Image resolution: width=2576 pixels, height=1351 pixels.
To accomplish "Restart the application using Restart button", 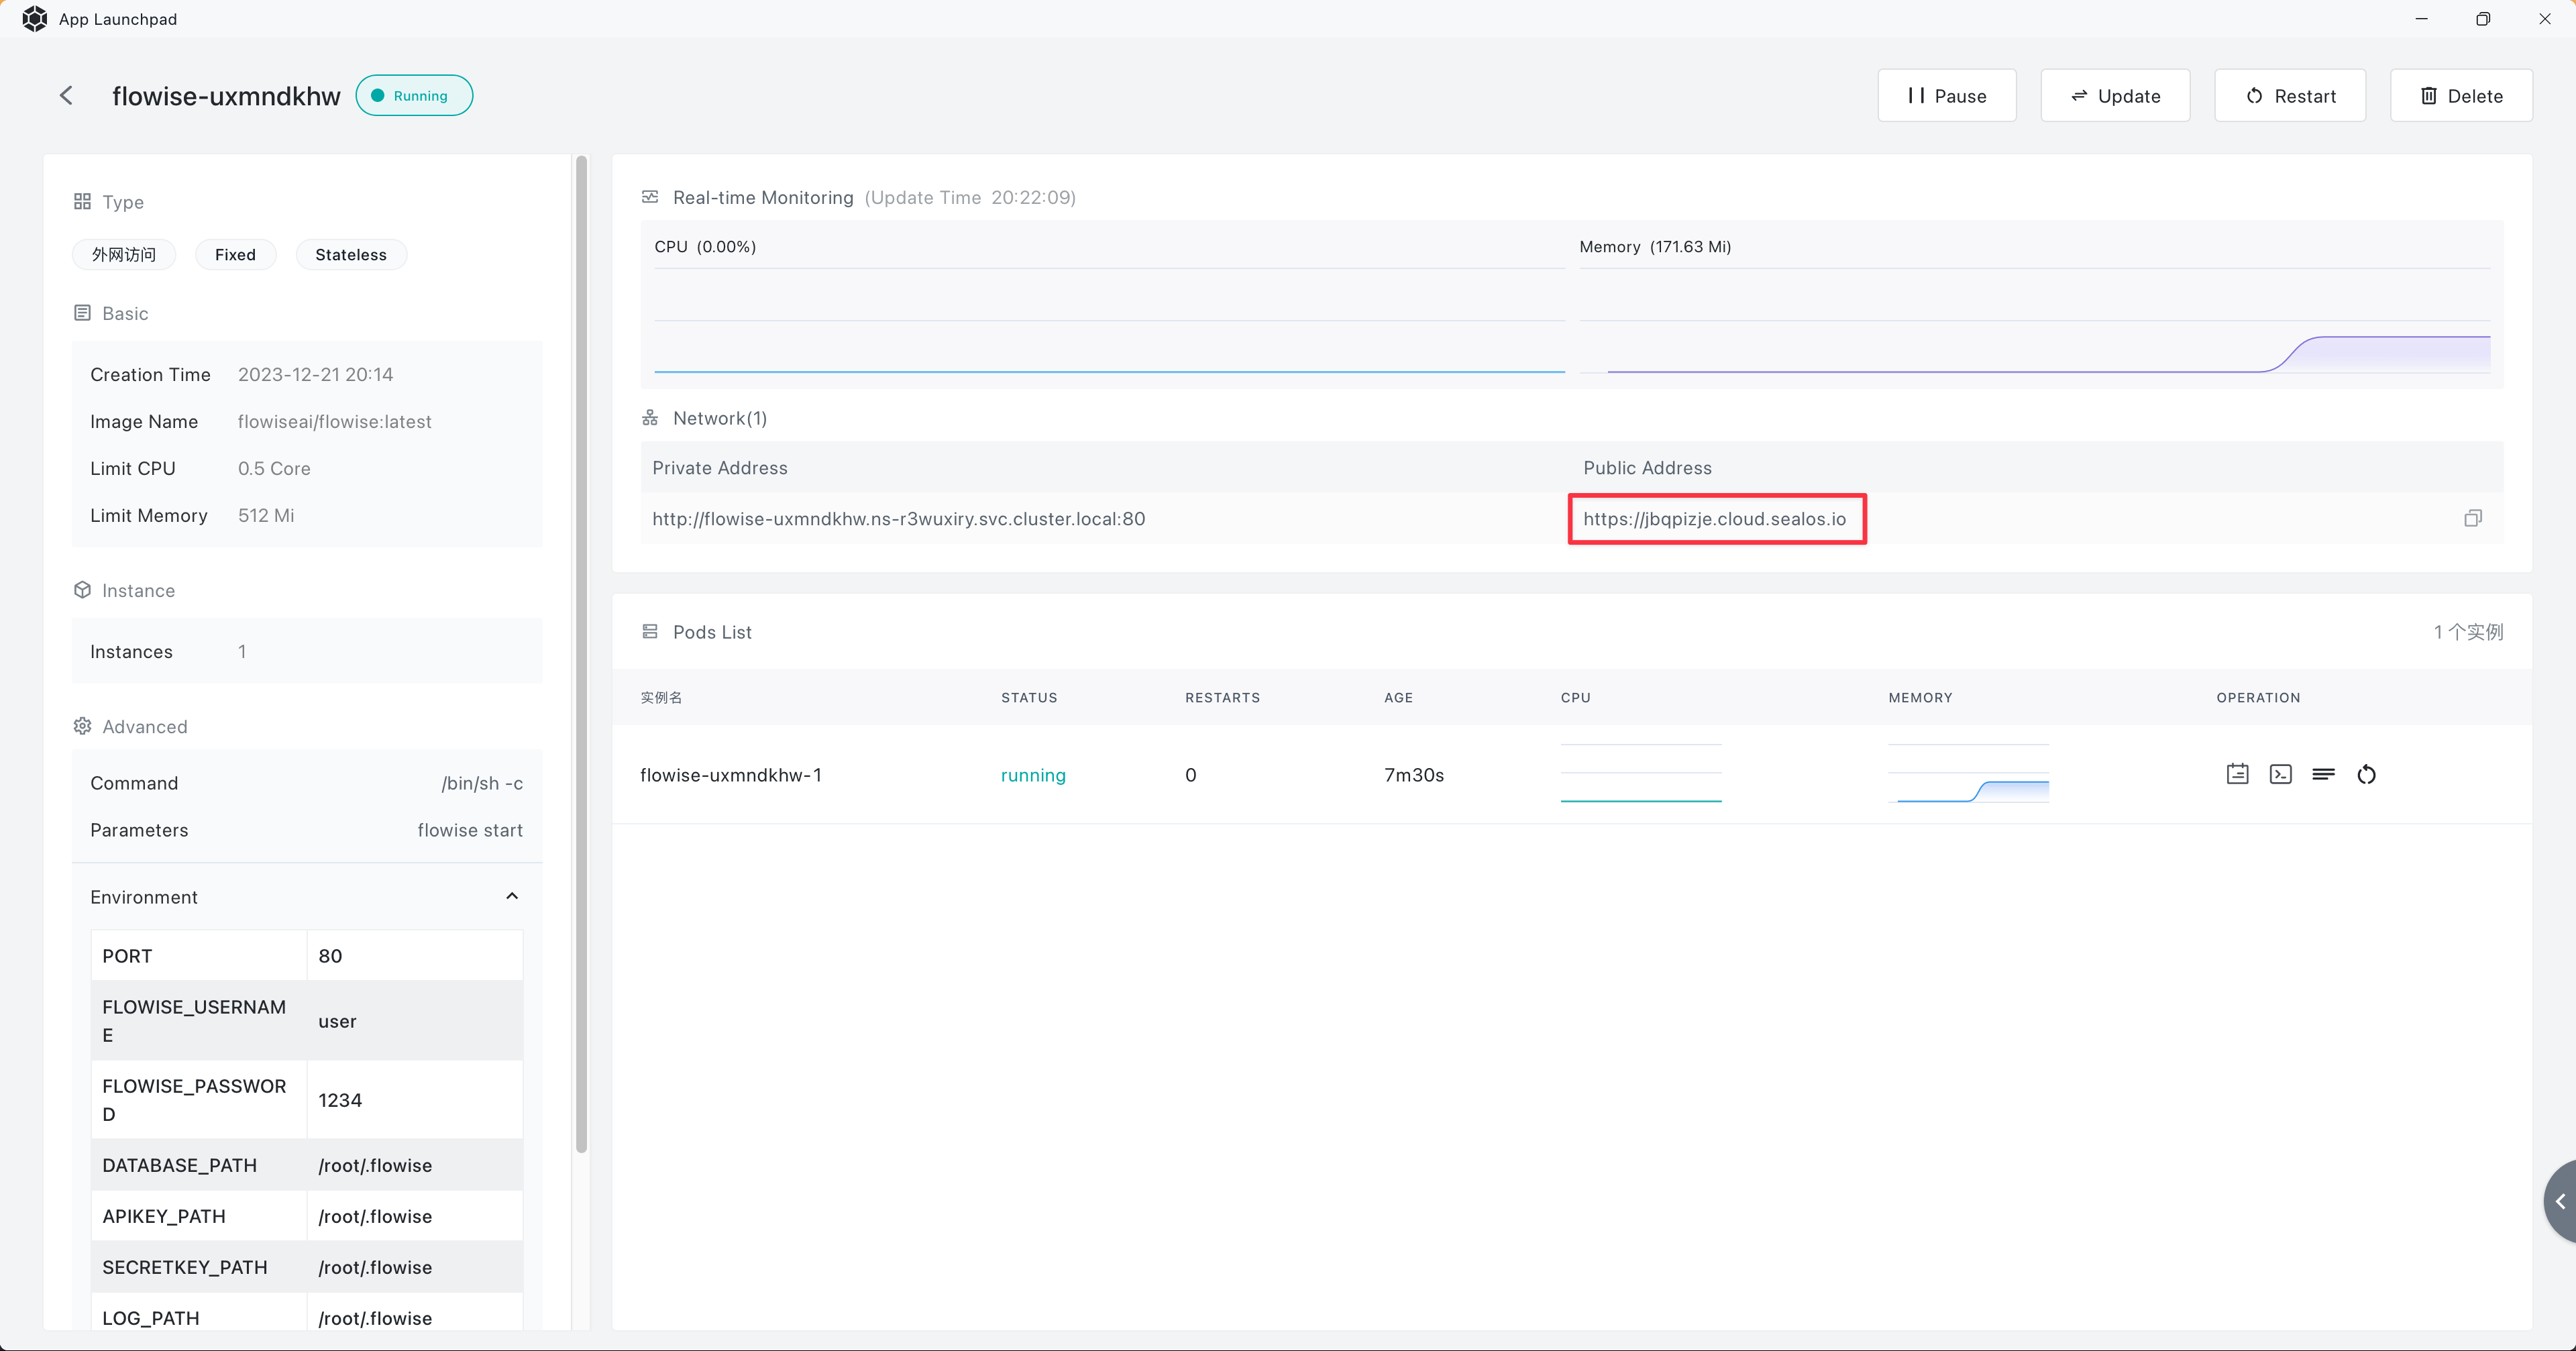I will coord(2290,96).
